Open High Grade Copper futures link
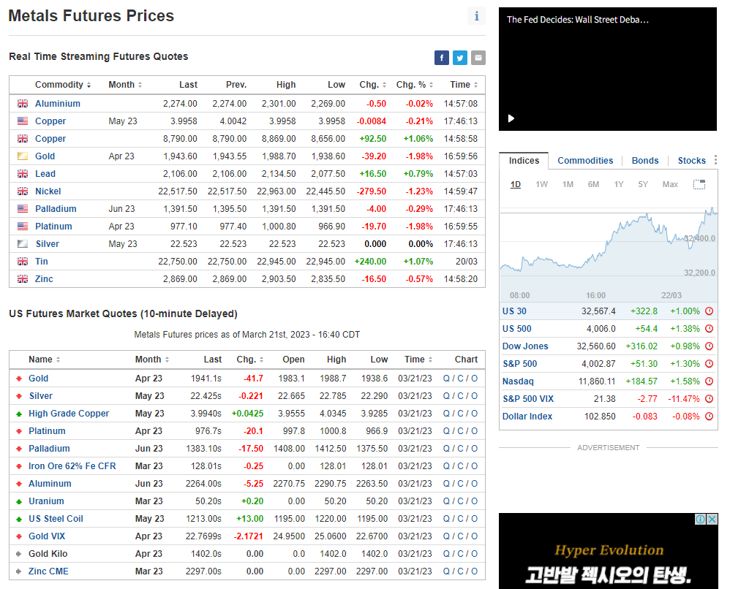 click(69, 414)
